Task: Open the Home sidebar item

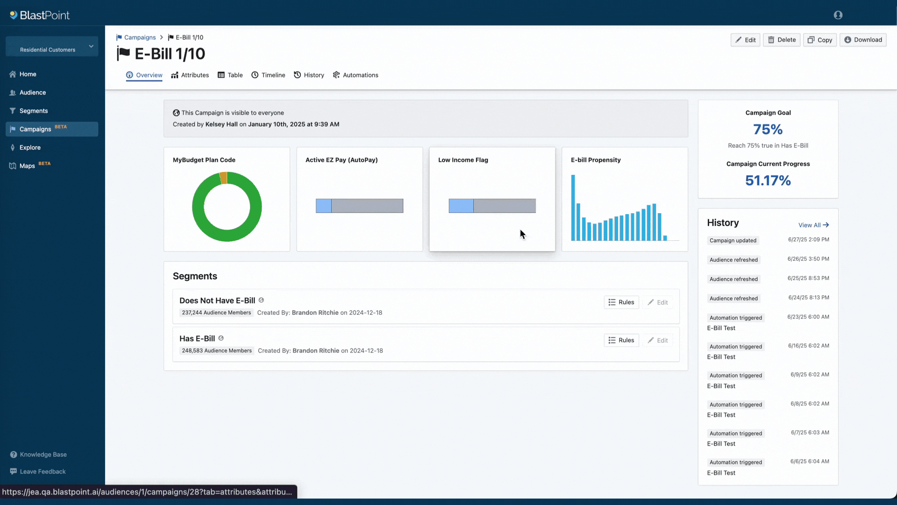Action: [28, 74]
